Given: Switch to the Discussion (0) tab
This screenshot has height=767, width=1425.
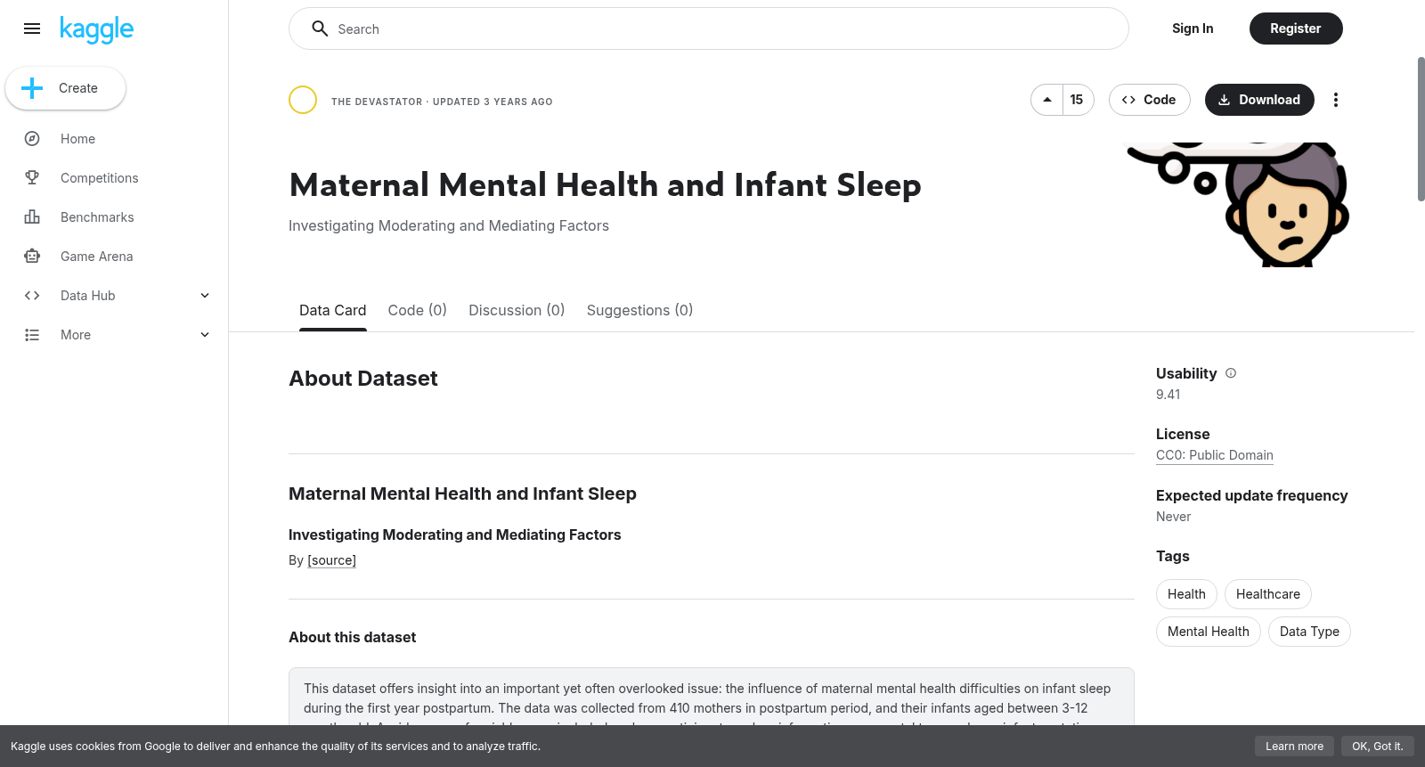Looking at the screenshot, I should 517,310.
